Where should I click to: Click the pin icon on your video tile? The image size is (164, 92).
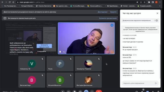(x=60, y=52)
